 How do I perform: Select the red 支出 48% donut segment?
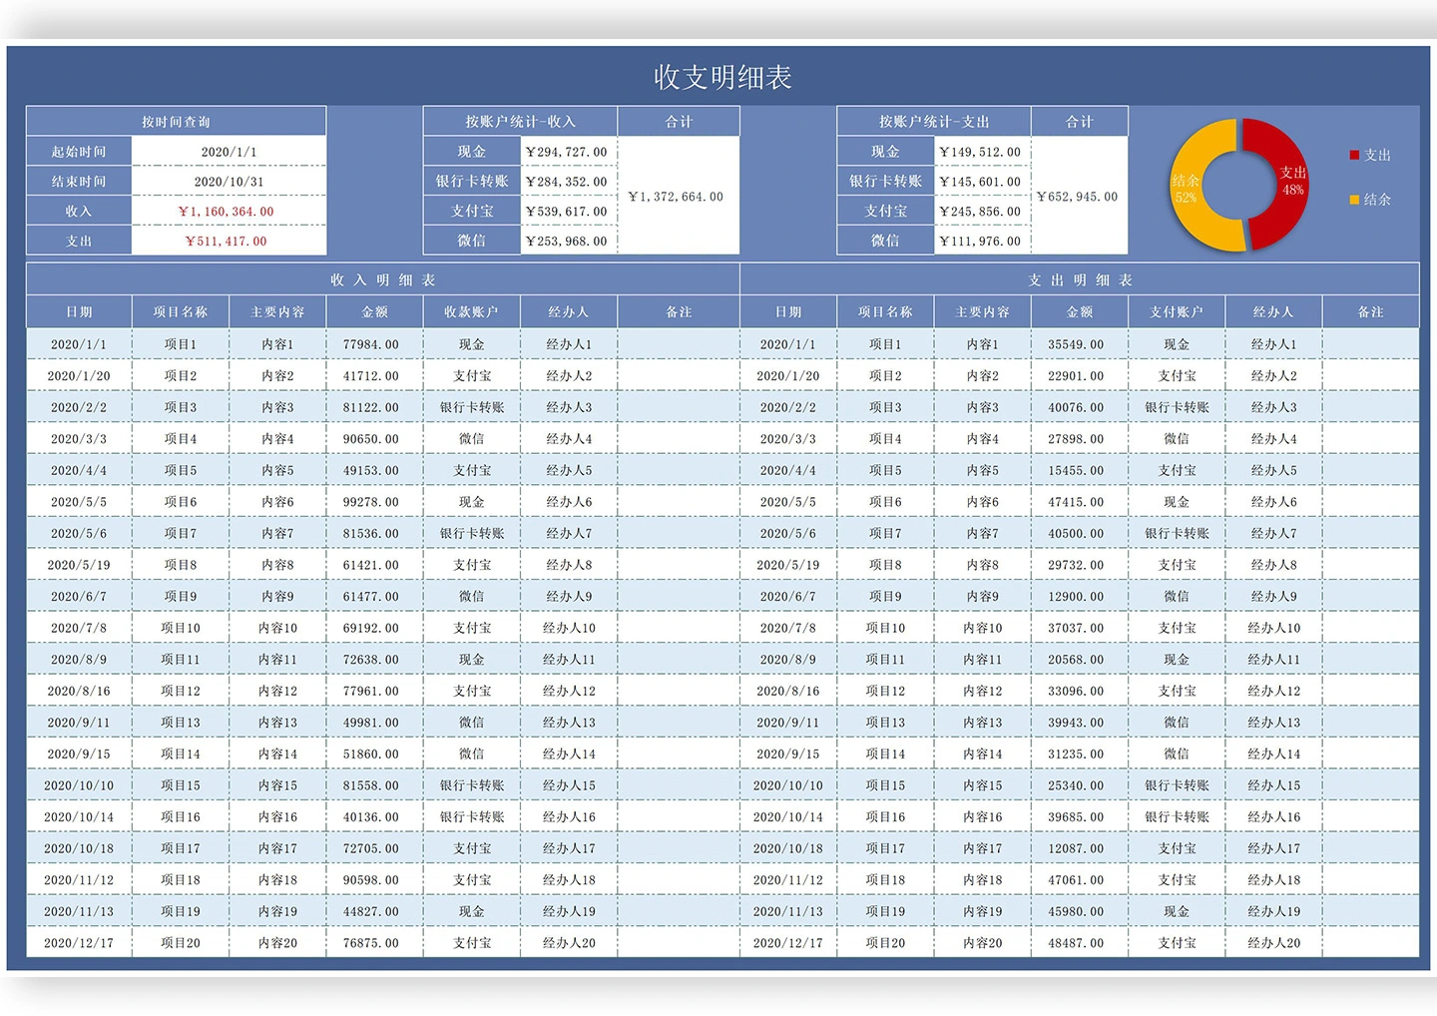[x=1281, y=185]
